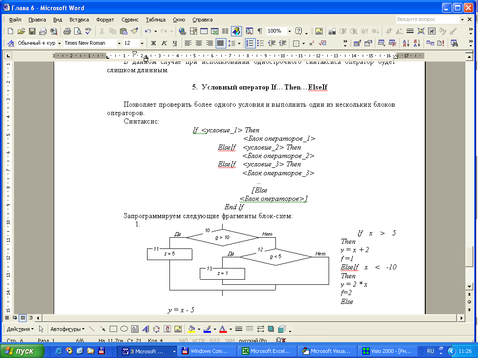Decrease the paragraph indent

272,43
